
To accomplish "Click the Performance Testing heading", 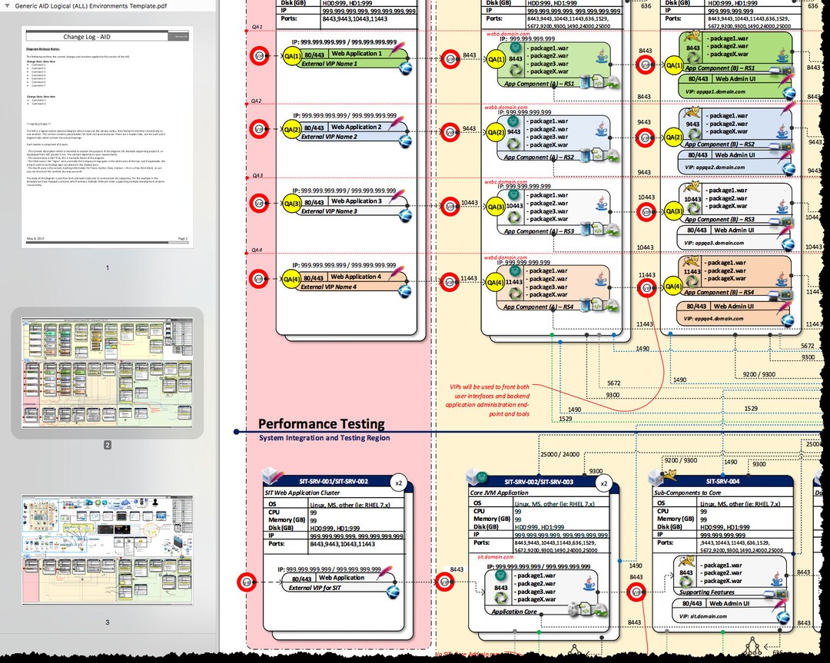I will [x=321, y=424].
